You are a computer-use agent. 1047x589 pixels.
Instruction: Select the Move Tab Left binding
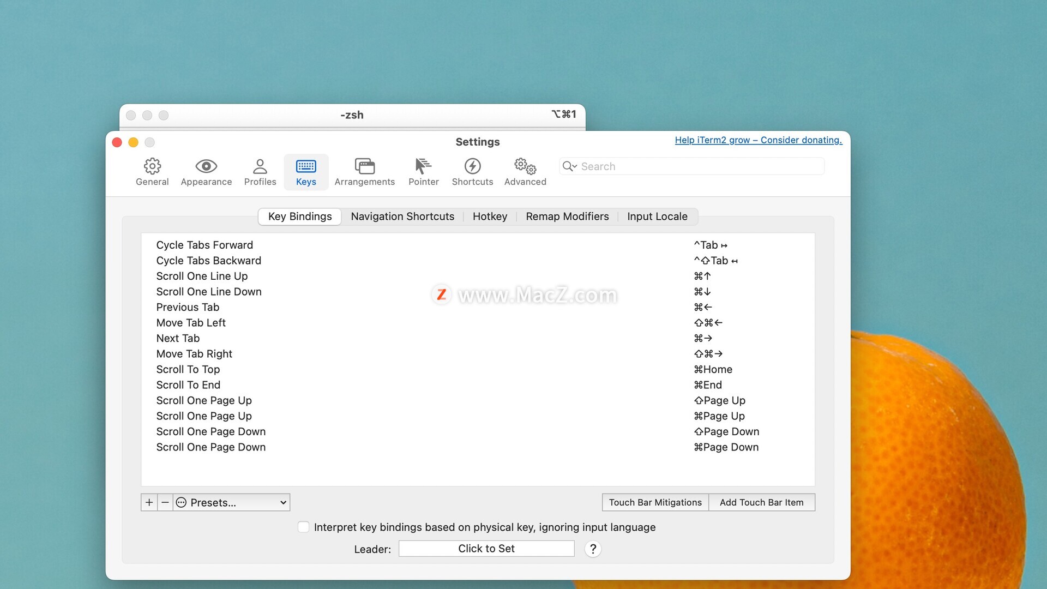478,323
